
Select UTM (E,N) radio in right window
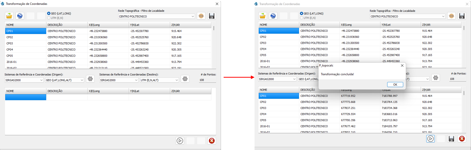(302, 18)
